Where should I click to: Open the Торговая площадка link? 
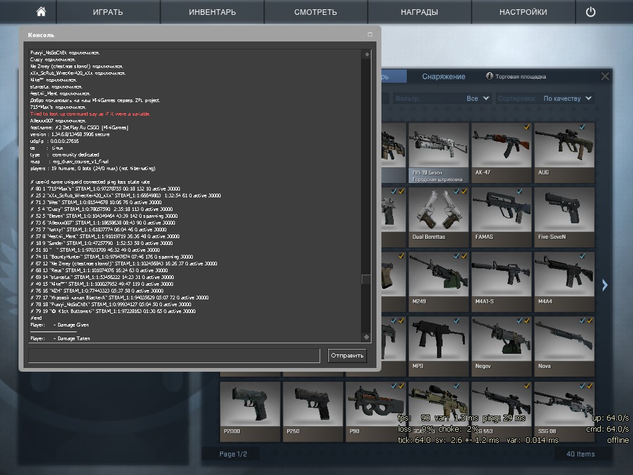click(520, 77)
